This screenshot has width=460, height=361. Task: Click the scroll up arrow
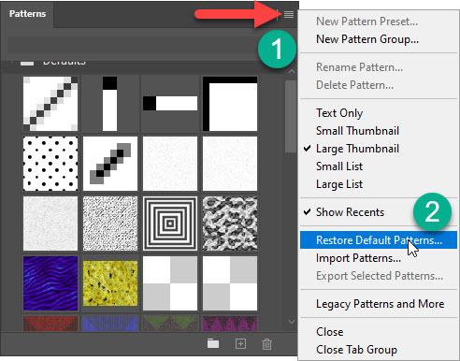pos(292,71)
